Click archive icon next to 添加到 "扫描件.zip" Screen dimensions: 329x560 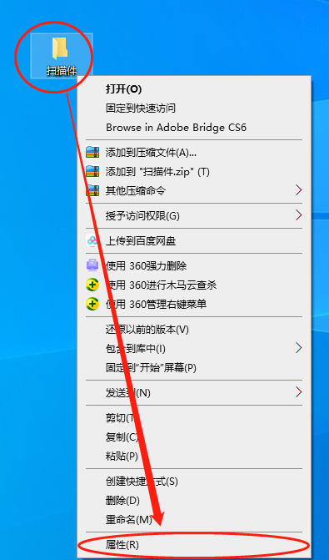tap(92, 172)
